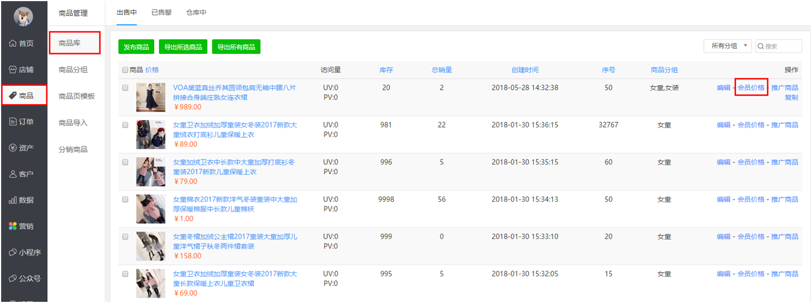Expand the 所有分组 group dropdown
This screenshot has width=812, height=303.
(x=727, y=46)
